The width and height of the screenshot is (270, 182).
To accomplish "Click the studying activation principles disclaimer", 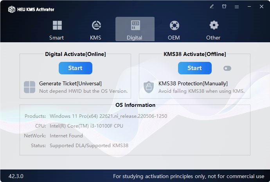I will 189,176.
